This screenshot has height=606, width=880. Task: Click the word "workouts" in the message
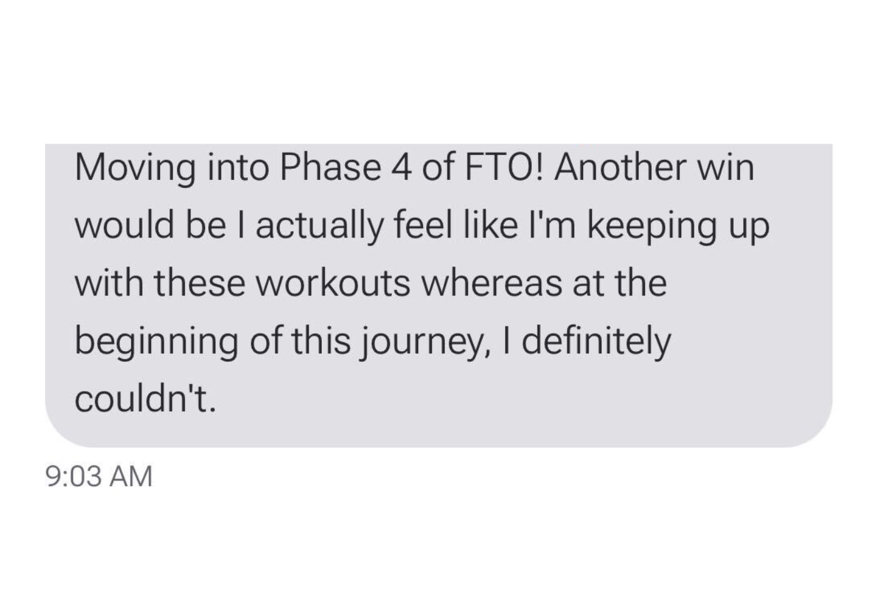[x=334, y=284]
